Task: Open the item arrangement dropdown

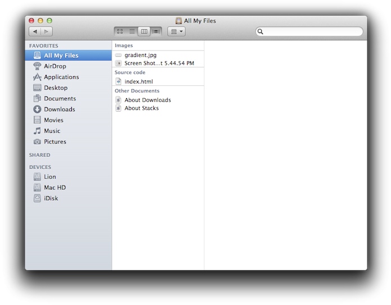Action: tap(176, 31)
